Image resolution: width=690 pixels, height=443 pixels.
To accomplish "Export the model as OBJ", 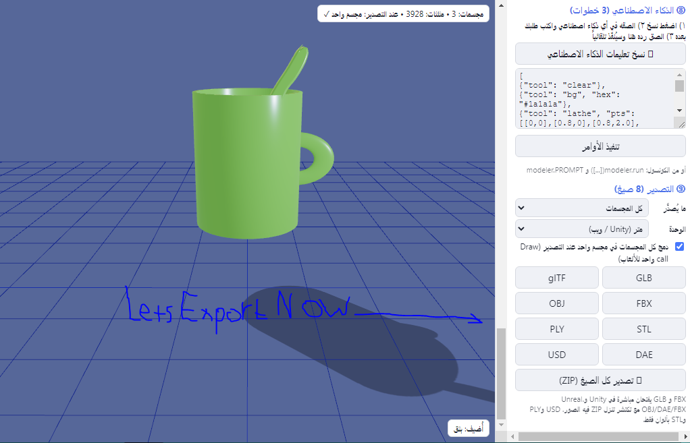I will tap(557, 303).
